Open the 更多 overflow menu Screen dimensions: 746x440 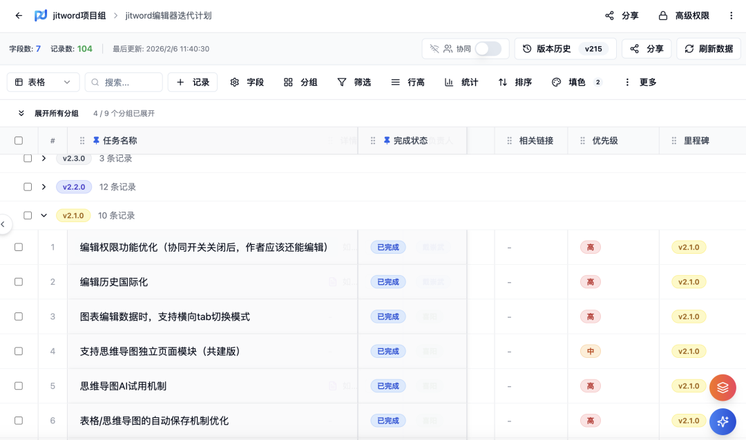coord(644,82)
